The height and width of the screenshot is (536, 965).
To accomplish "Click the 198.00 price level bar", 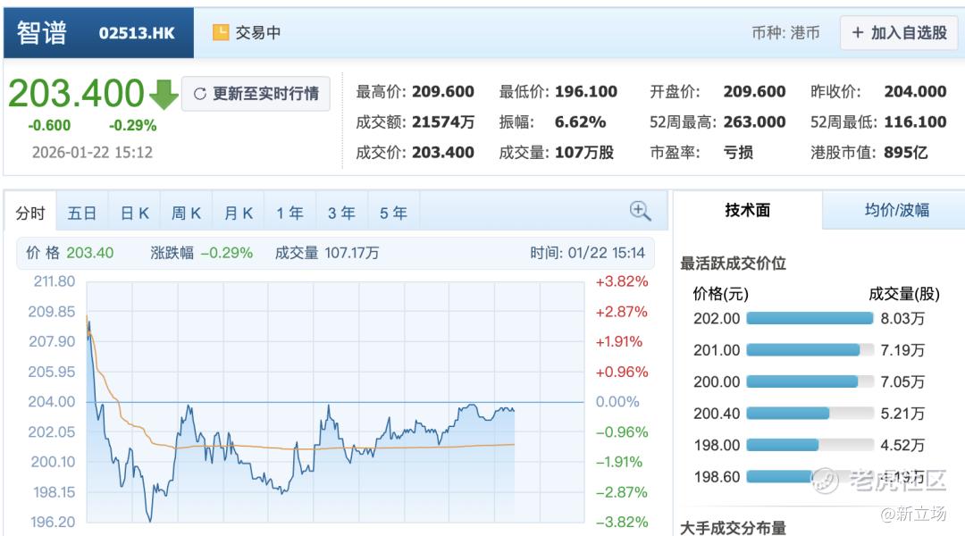I will (782, 445).
